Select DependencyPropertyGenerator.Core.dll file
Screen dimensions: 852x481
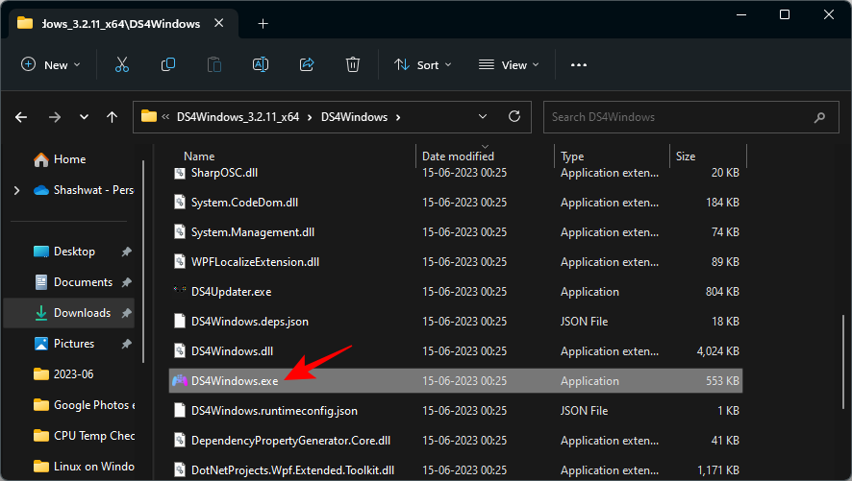290,441
